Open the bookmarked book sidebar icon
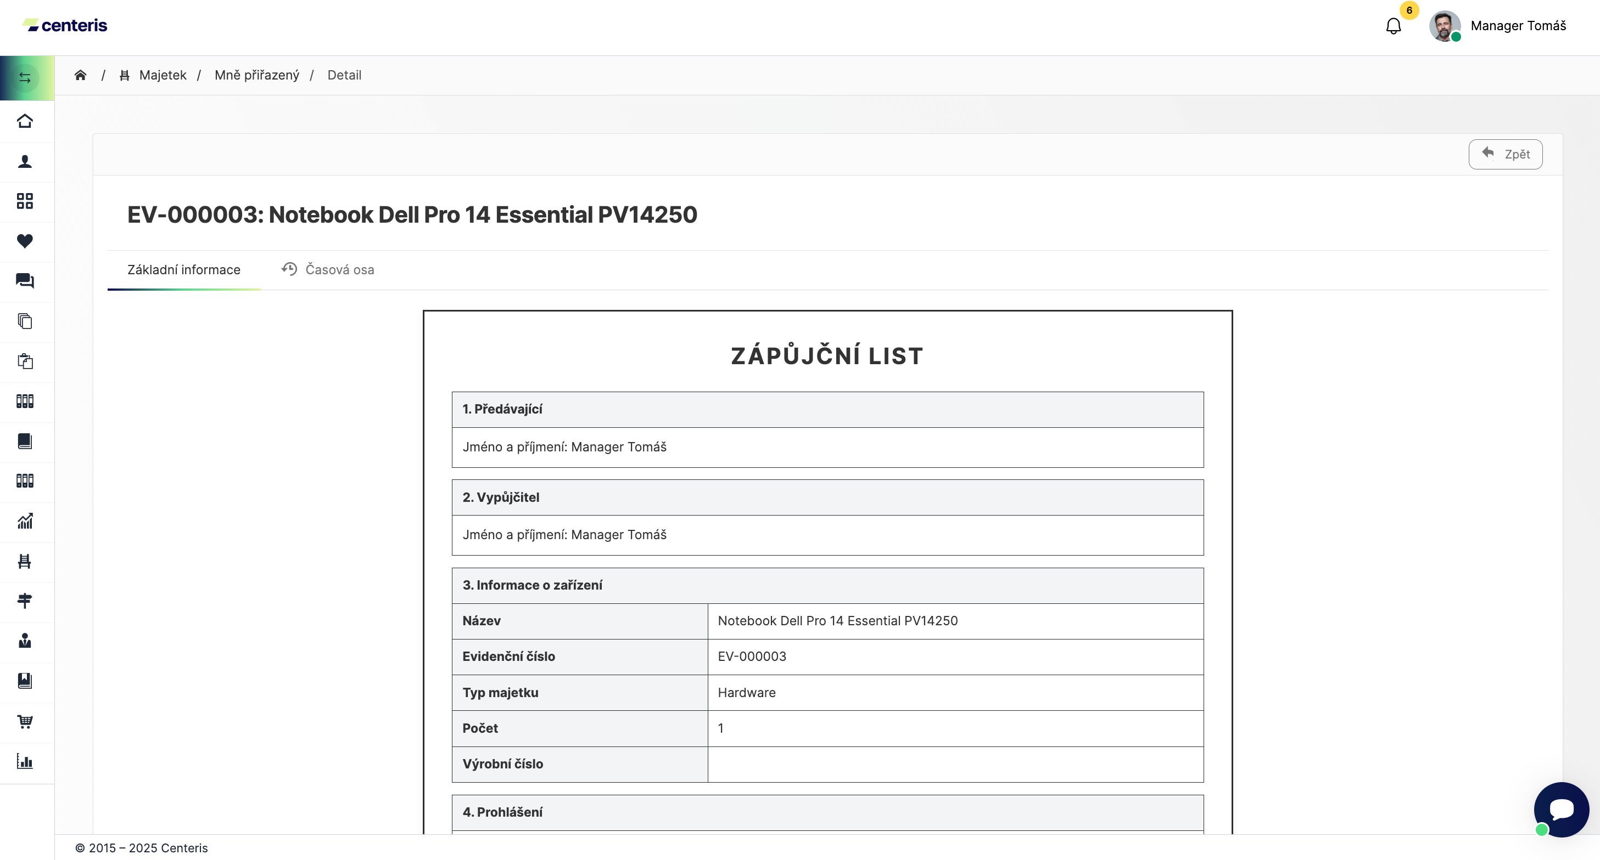Image resolution: width=1600 pixels, height=860 pixels. pos(25,681)
